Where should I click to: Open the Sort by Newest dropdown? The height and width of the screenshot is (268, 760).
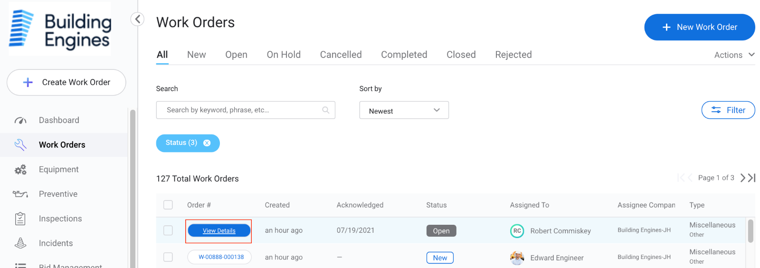[404, 110]
